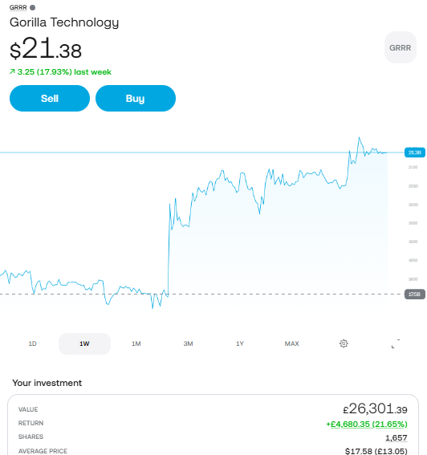The height and width of the screenshot is (455, 427).
Task: Click the 1,657 shares value
Action: pyautogui.click(x=396, y=437)
